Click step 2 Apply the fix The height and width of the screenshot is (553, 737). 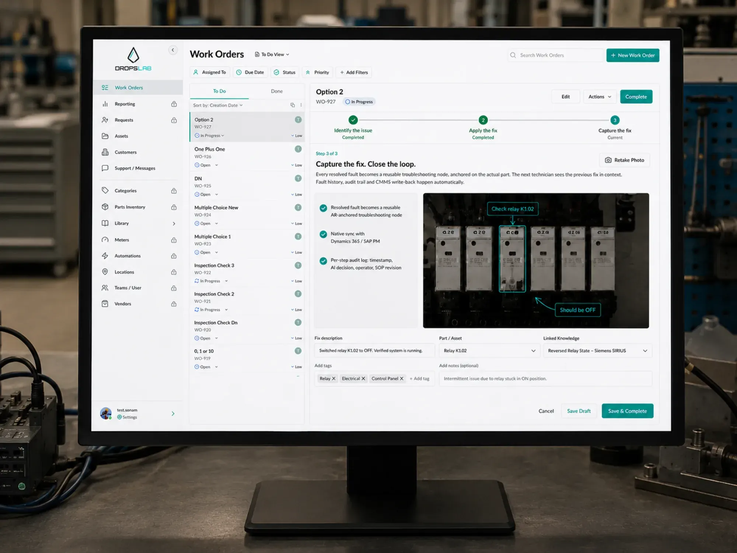pyautogui.click(x=483, y=128)
